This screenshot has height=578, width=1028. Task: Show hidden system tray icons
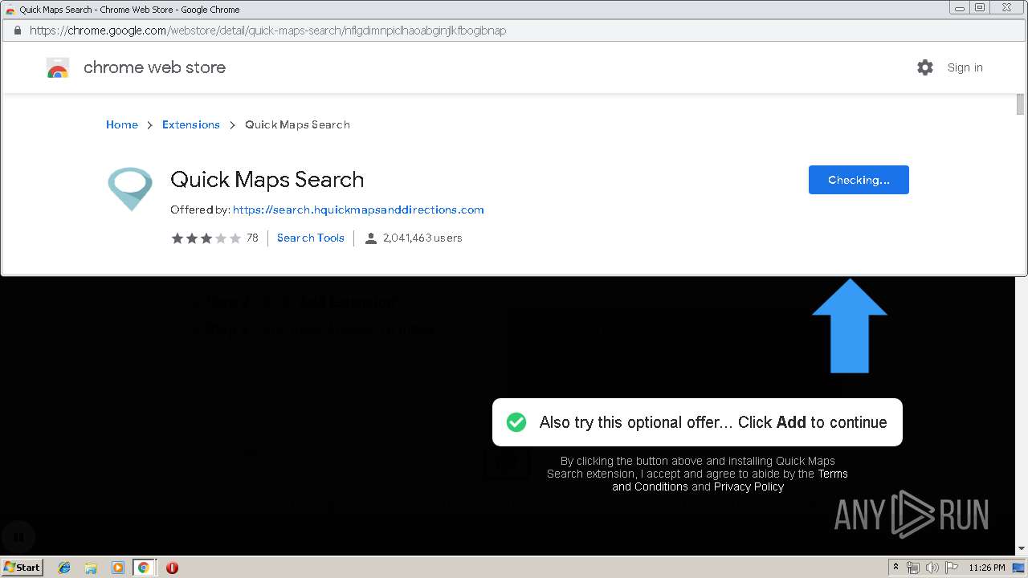(895, 568)
